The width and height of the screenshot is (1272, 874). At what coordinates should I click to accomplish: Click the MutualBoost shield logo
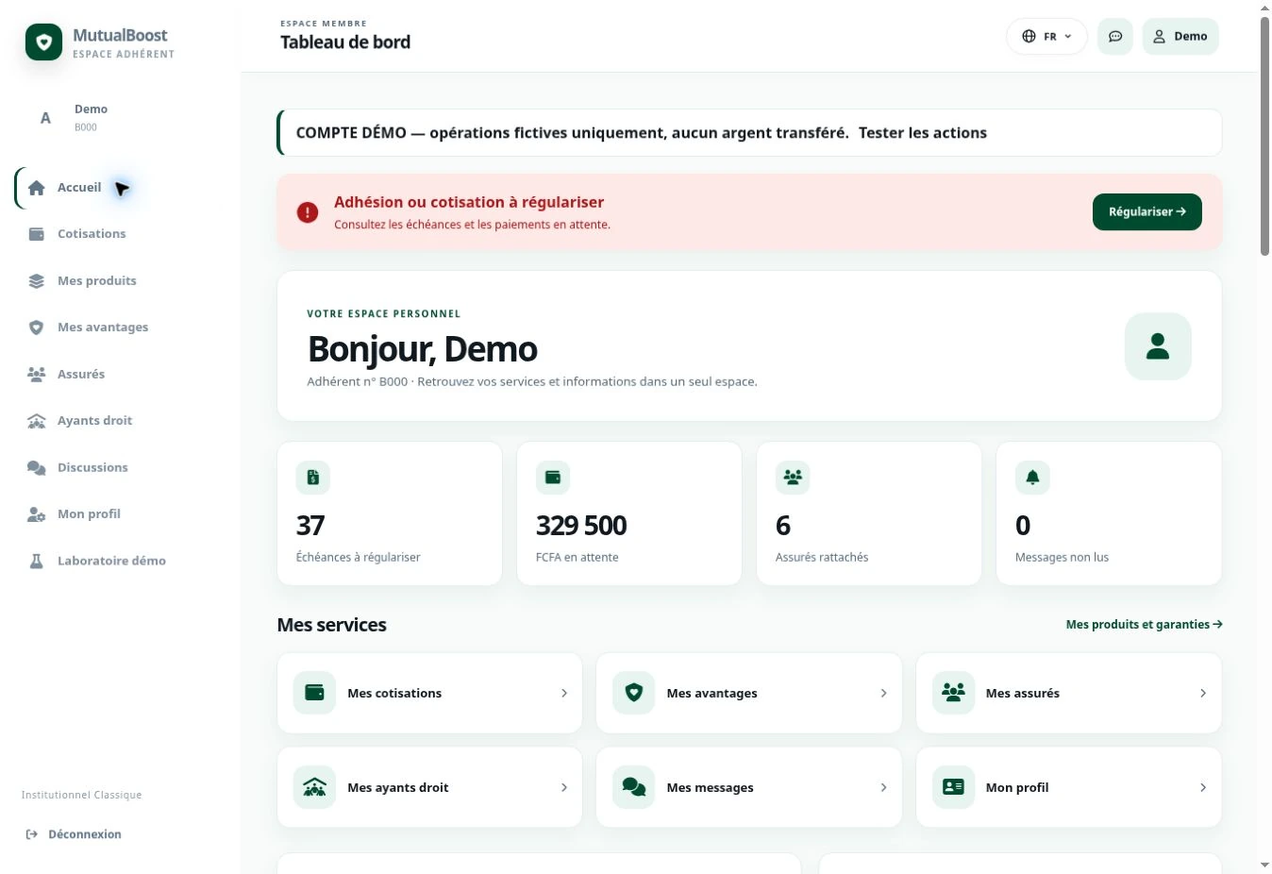click(43, 42)
